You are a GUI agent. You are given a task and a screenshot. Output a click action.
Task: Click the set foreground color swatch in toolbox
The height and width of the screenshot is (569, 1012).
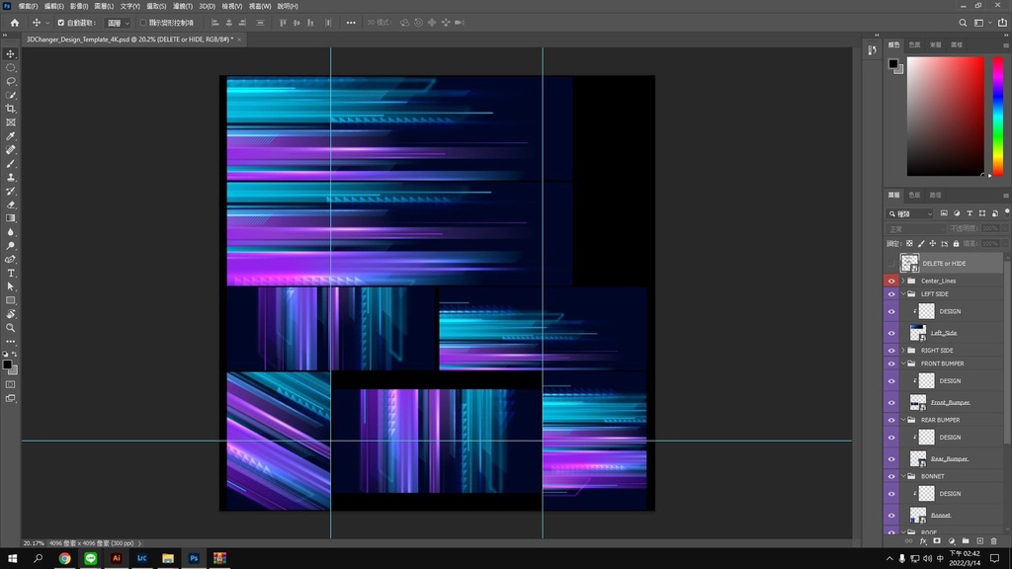pyautogui.click(x=7, y=366)
